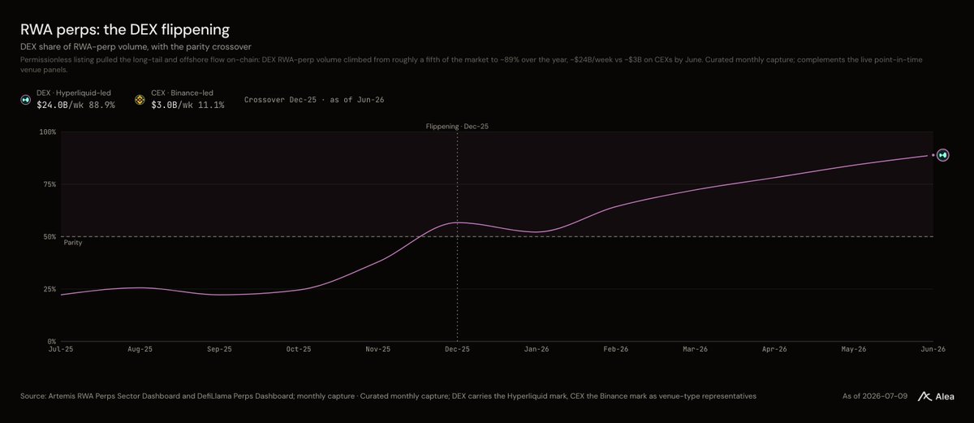
Task: Click the 'Mar-26' x-axis label
Action: tap(695, 349)
